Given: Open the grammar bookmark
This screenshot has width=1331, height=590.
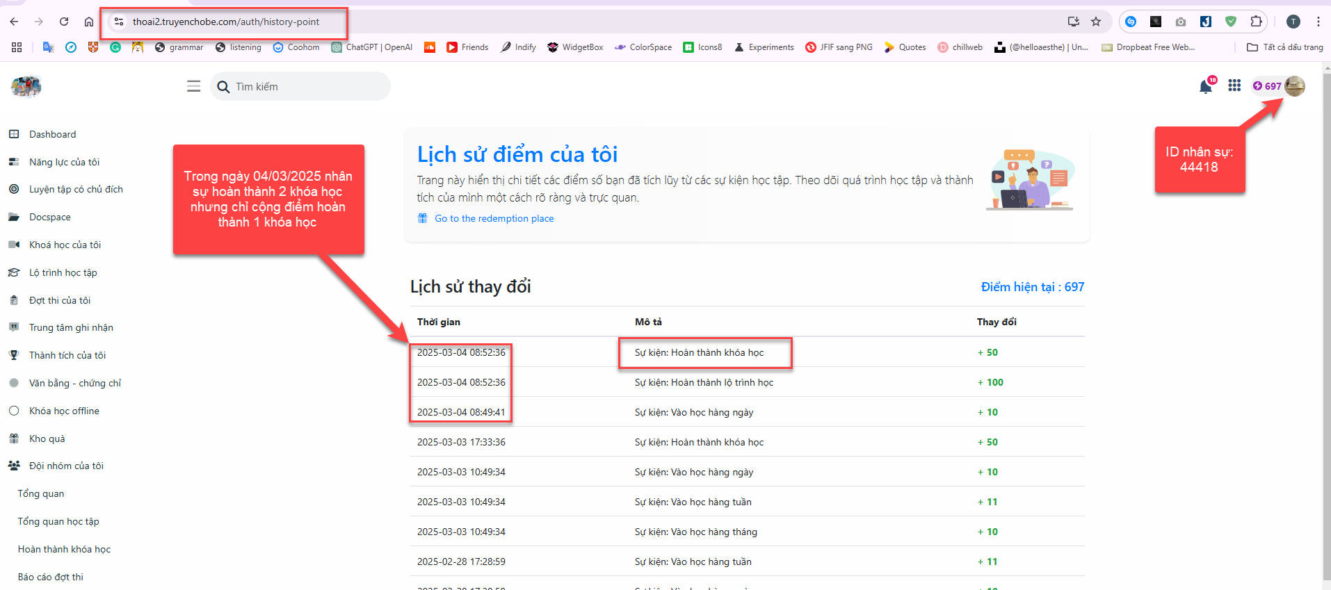Looking at the screenshot, I should point(179,47).
